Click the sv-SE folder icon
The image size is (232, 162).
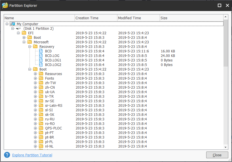tap(41, 101)
